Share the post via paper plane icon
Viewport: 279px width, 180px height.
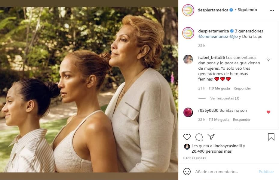[211, 137]
